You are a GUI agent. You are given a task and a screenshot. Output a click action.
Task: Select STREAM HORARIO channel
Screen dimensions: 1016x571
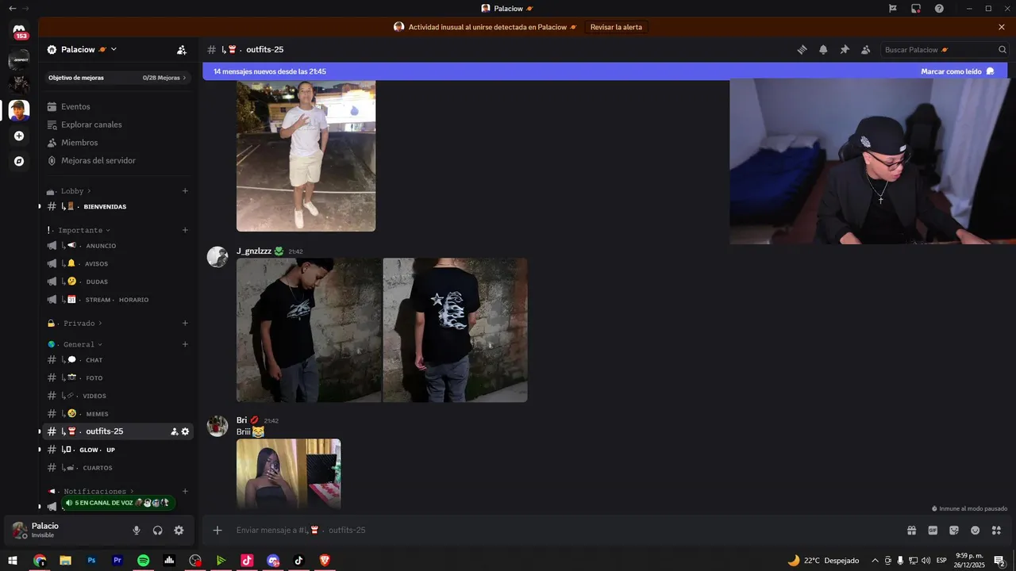pos(117,300)
